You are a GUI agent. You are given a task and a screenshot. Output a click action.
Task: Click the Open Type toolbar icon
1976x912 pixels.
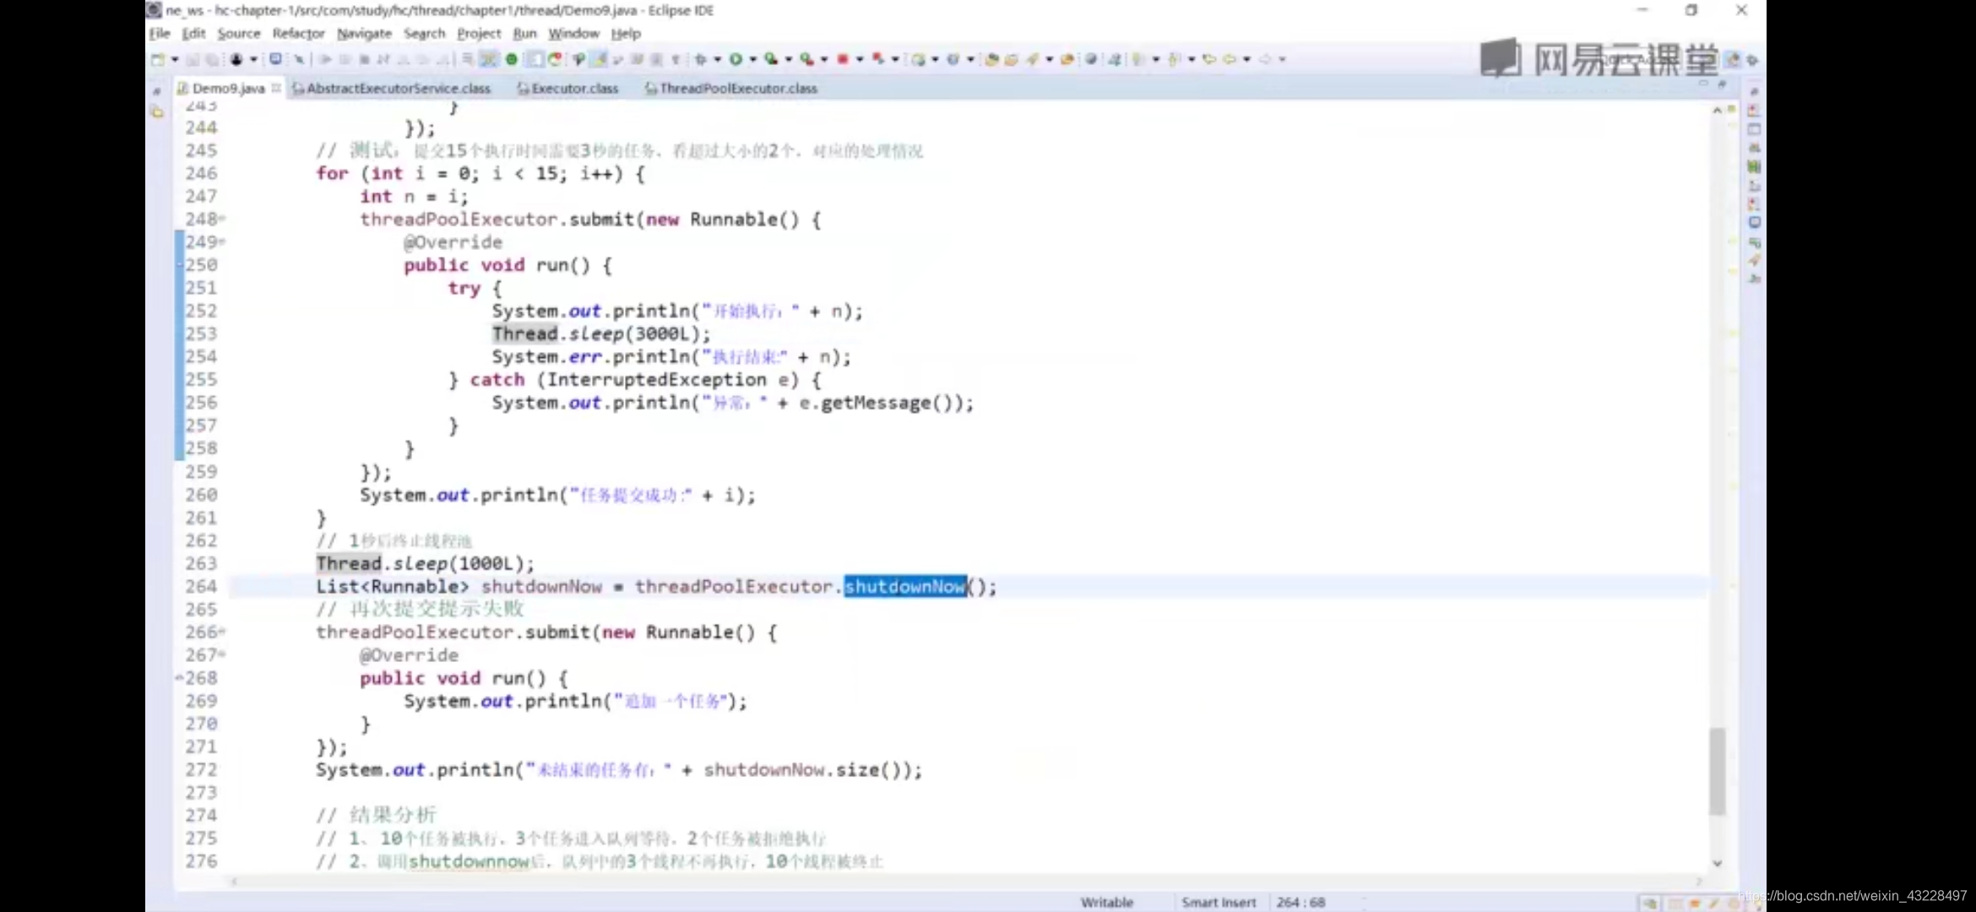tap(991, 59)
